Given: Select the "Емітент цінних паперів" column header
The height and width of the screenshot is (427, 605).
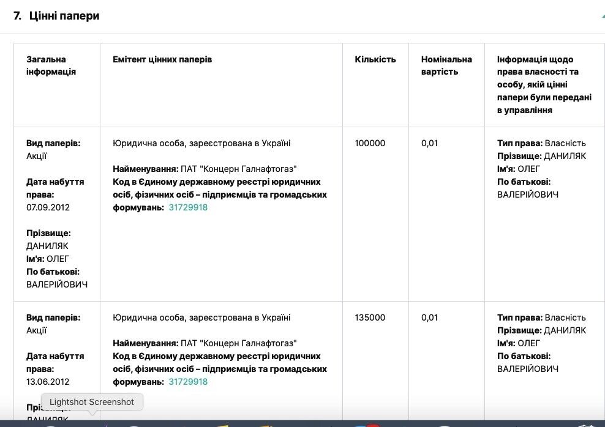Looking at the screenshot, I should [x=162, y=59].
